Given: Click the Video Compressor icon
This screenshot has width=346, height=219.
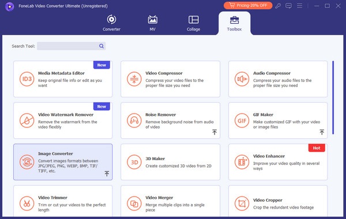Looking at the screenshot, I should tap(134, 79).
